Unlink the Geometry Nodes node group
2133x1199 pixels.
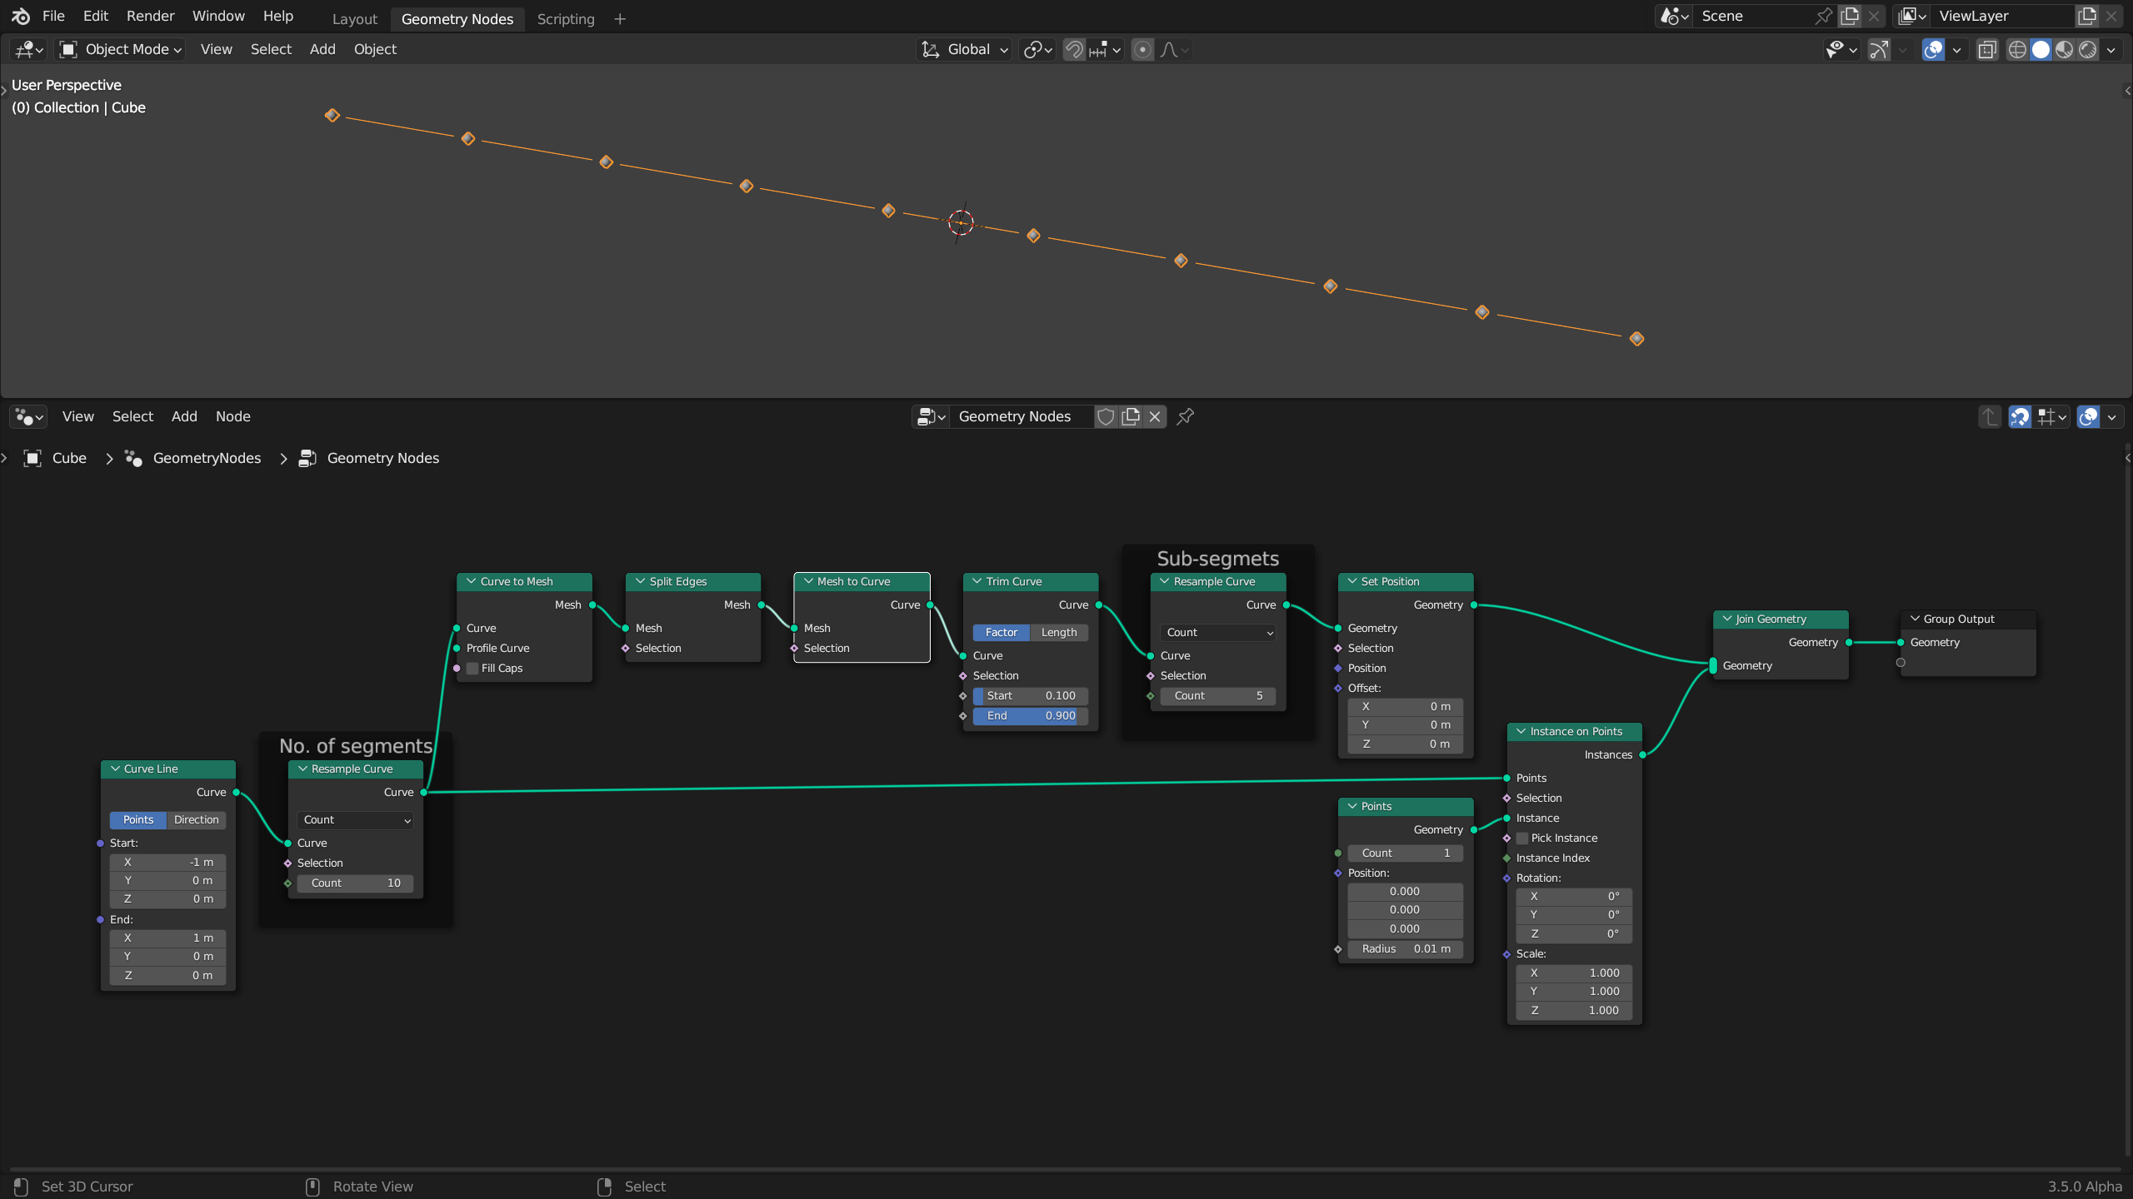(x=1155, y=416)
